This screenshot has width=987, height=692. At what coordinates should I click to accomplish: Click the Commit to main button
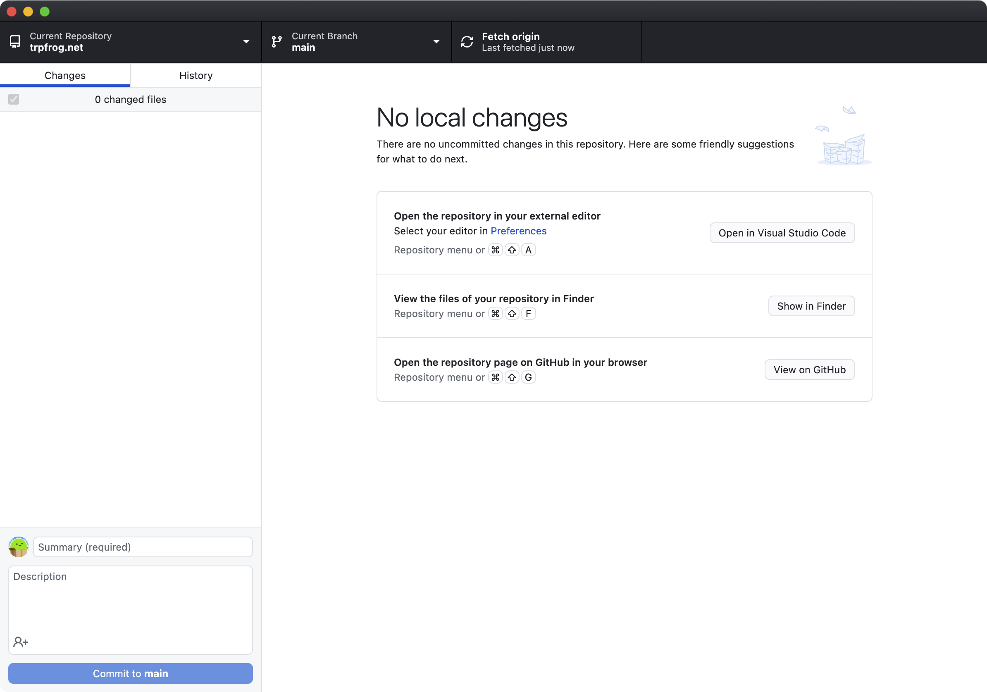131,673
